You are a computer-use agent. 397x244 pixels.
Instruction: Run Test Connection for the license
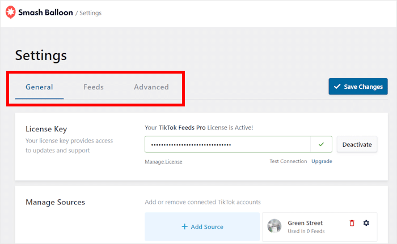coord(288,161)
